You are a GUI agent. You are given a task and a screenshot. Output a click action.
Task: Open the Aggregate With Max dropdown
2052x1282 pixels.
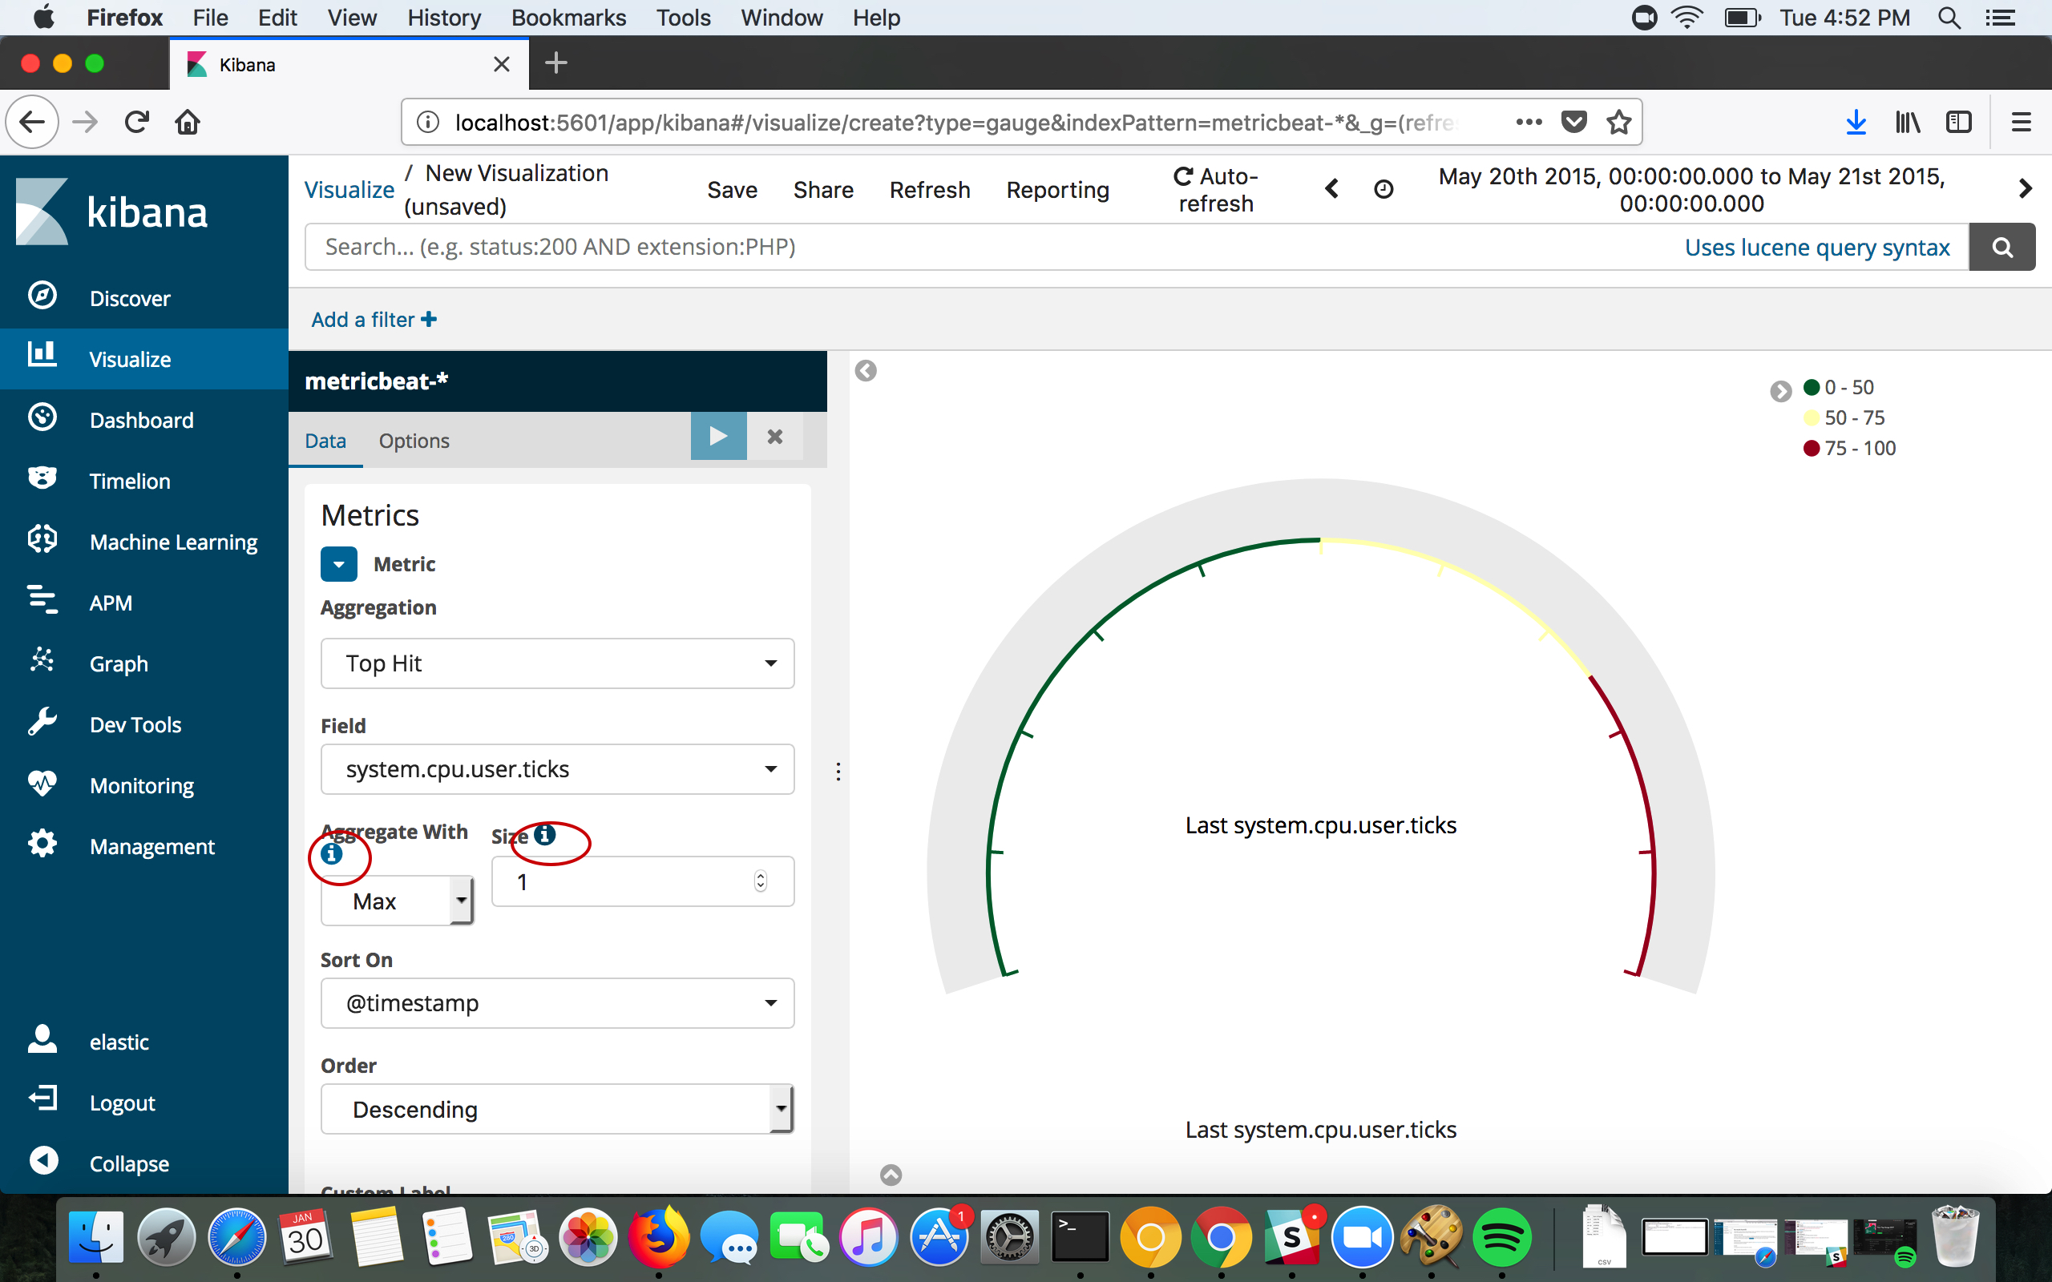(397, 901)
